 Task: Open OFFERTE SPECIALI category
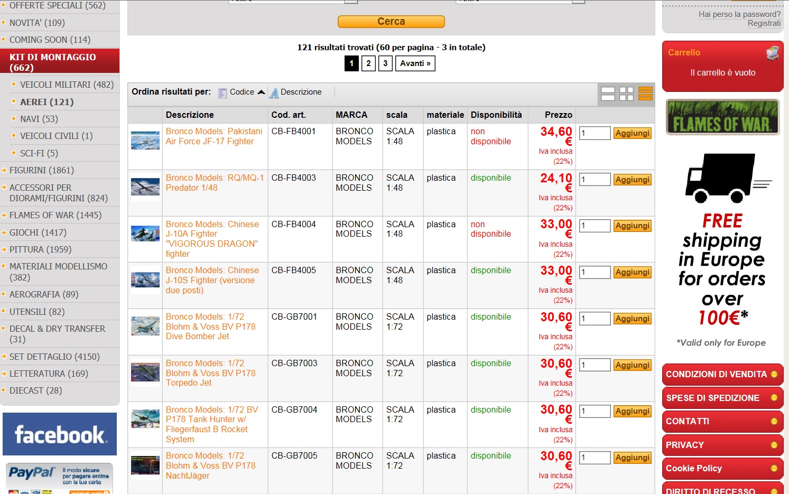[58, 6]
